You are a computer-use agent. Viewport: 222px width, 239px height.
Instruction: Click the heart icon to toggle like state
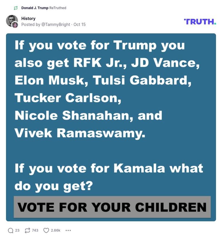point(46,230)
